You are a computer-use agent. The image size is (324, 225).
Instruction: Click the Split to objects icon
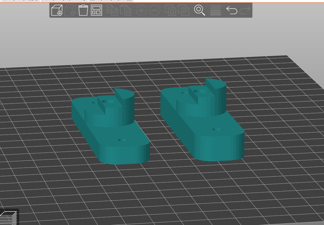[171, 10]
